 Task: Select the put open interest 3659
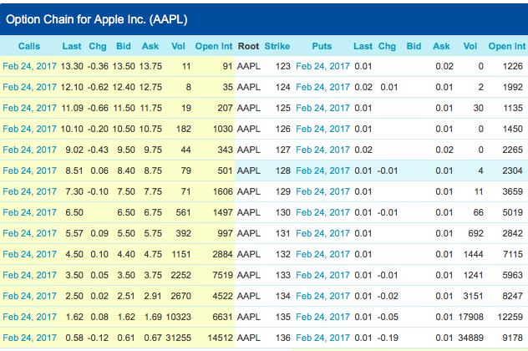tap(512, 191)
